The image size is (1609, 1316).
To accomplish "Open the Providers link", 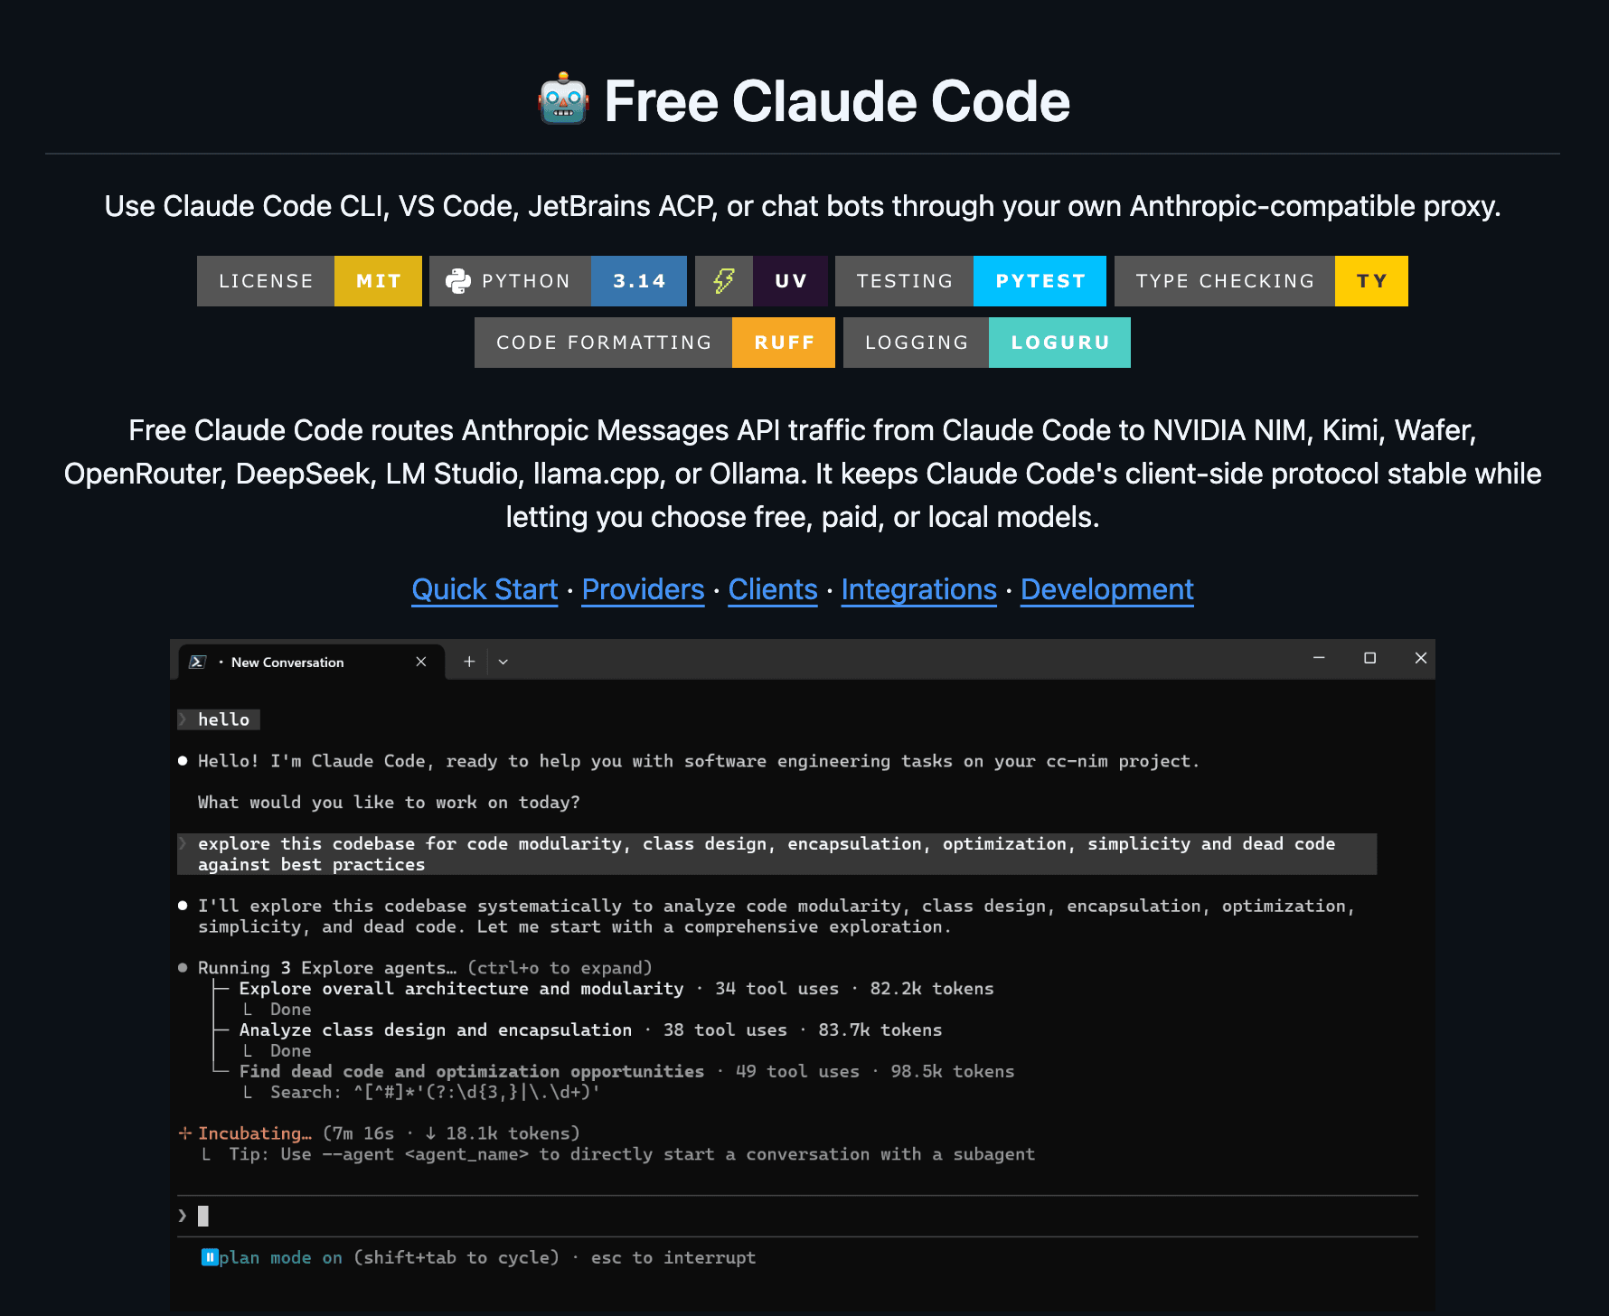I will tap(643, 589).
